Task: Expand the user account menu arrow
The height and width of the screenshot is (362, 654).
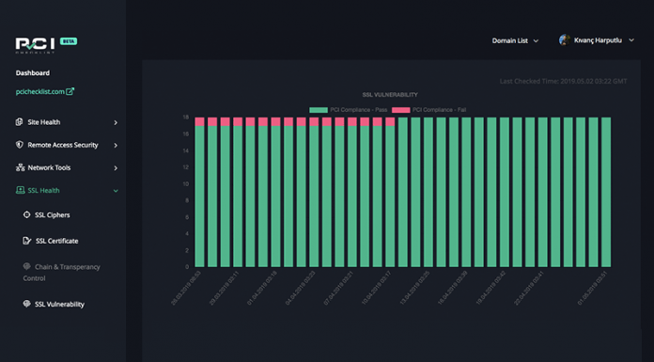Action: coord(631,40)
